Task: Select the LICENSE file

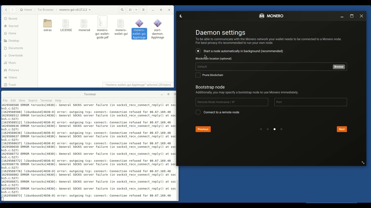Action: pyautogui.click(x=66, y=25)
